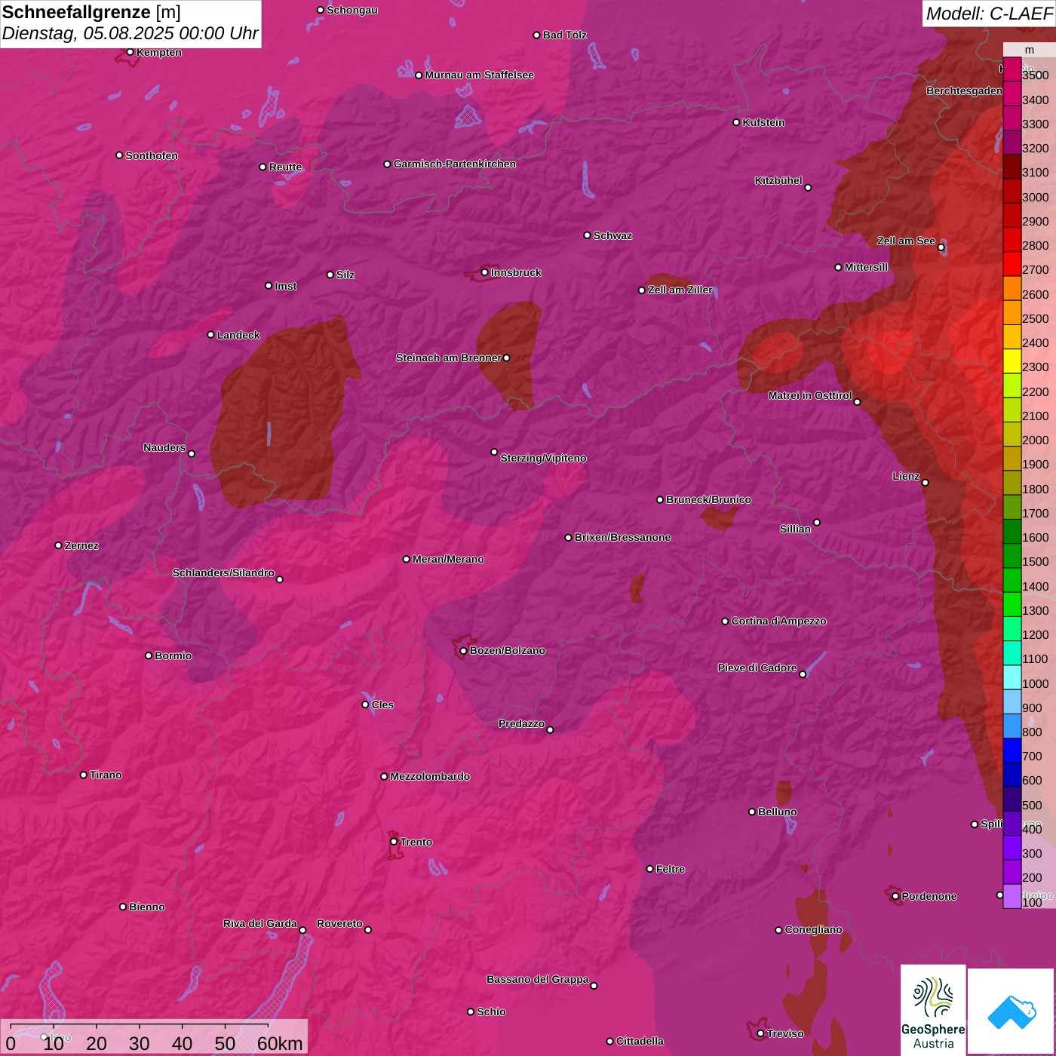This screenshot has width=1056, height=1056.
Task: Click the Predazzo label
Action: [521, 723]
